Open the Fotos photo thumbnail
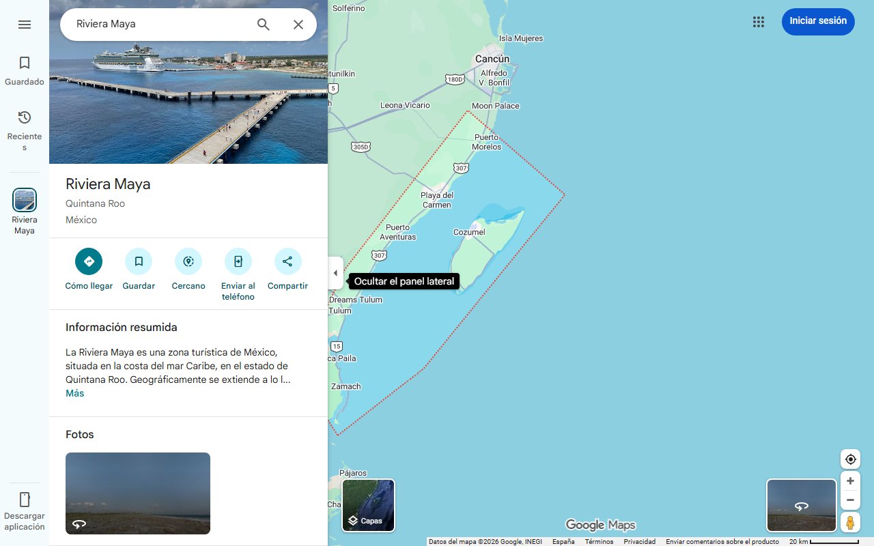 coord(137,493)
